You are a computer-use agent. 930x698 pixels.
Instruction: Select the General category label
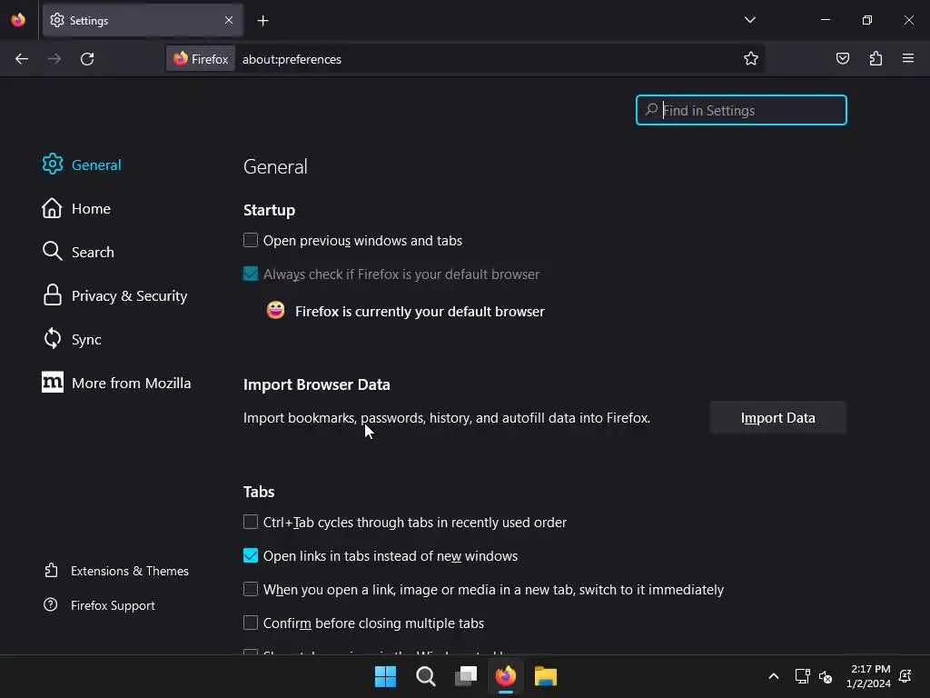pos(96,165)
